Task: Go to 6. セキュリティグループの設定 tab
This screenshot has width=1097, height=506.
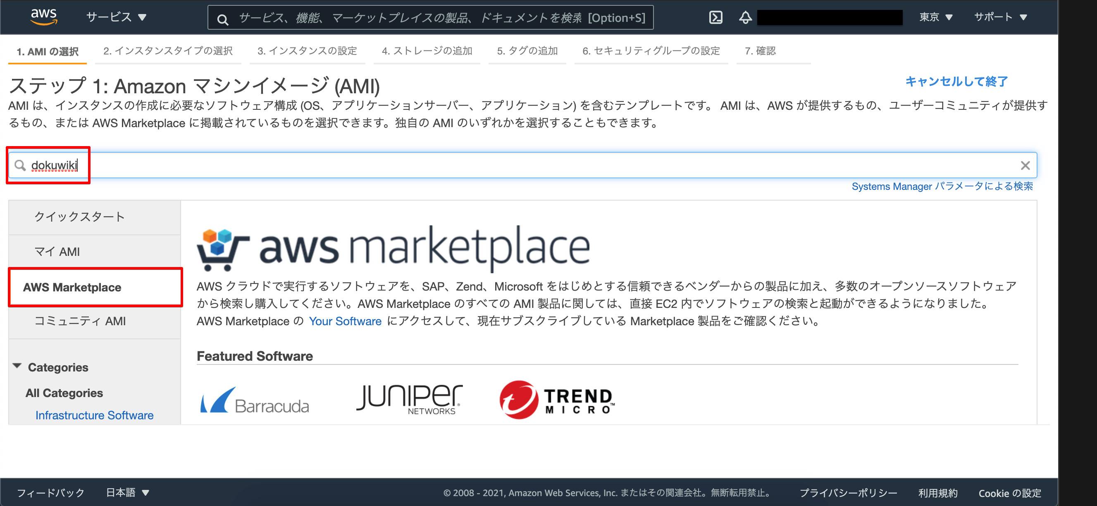Action: pyautogui.click(x=651, y=51)
